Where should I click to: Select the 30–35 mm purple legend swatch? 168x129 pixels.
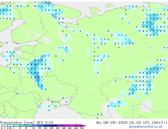click(60, 126)
